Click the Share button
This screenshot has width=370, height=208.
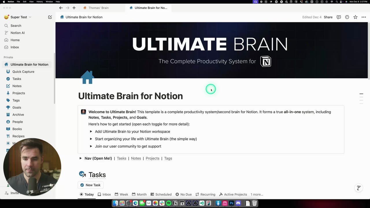[x=328, y=17]
